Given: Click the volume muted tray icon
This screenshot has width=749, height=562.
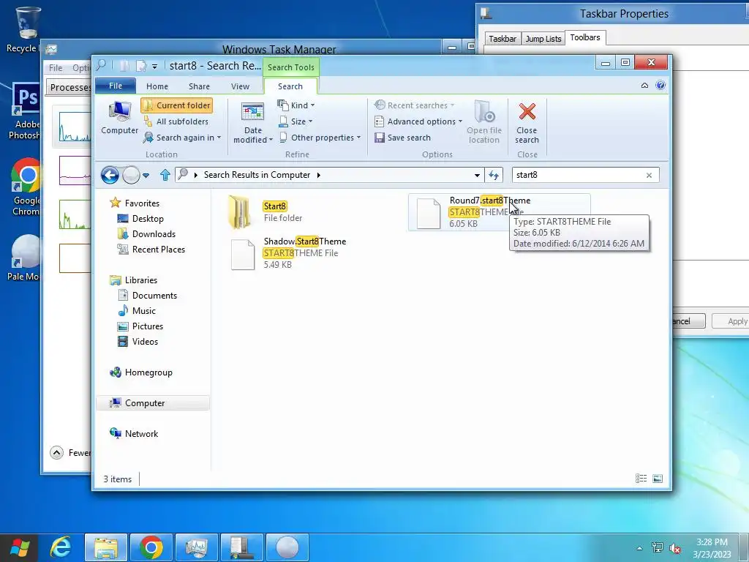Looking at the screenshot, I should point(675,548).
